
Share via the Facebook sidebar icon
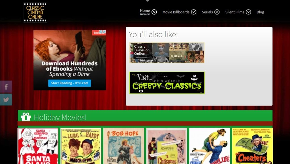[6, 87]
